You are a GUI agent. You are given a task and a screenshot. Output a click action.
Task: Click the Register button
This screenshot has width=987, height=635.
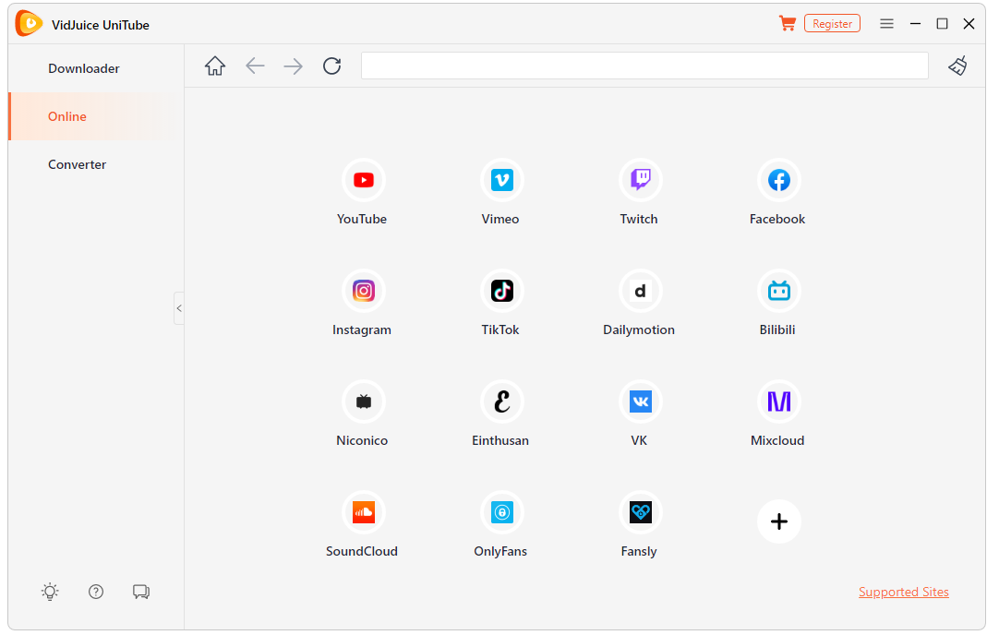(832, 23)
